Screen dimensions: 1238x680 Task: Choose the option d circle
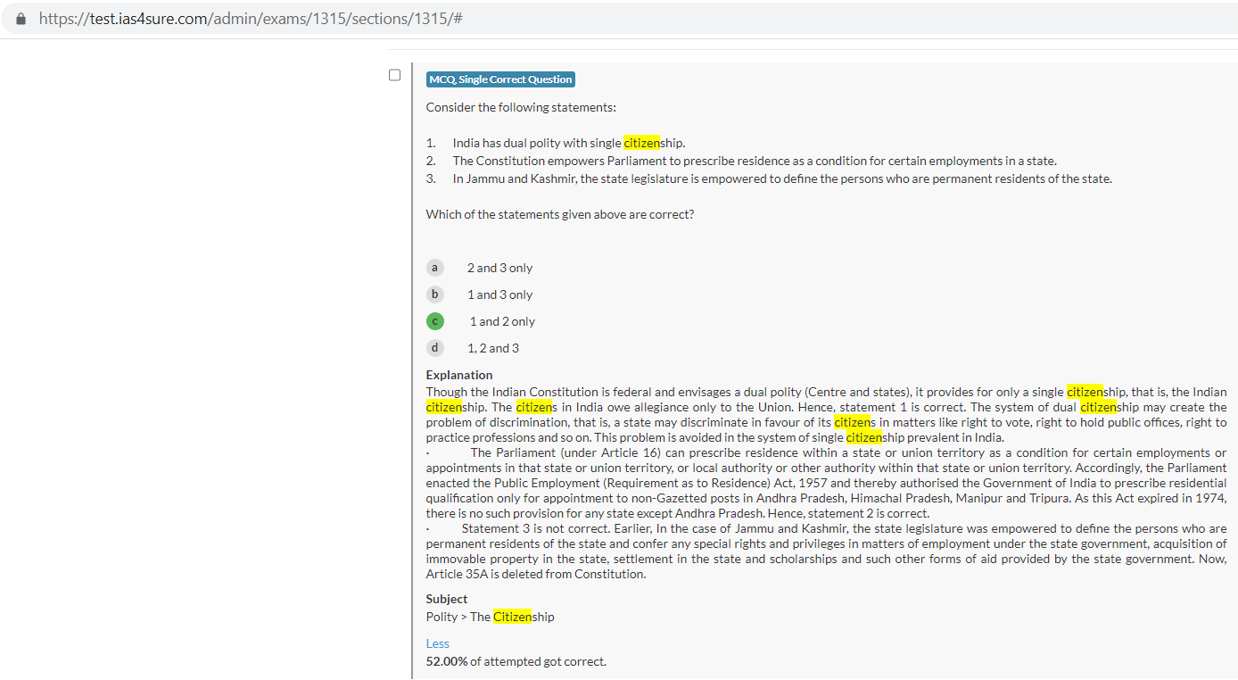[x=434, y=348]
